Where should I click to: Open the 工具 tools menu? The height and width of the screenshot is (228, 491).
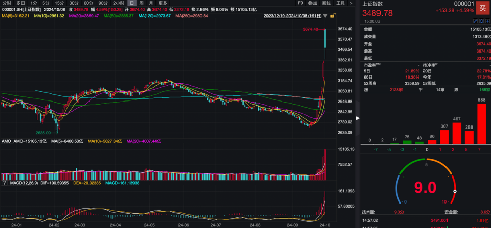pyautogui.click(x=341, y=3)
